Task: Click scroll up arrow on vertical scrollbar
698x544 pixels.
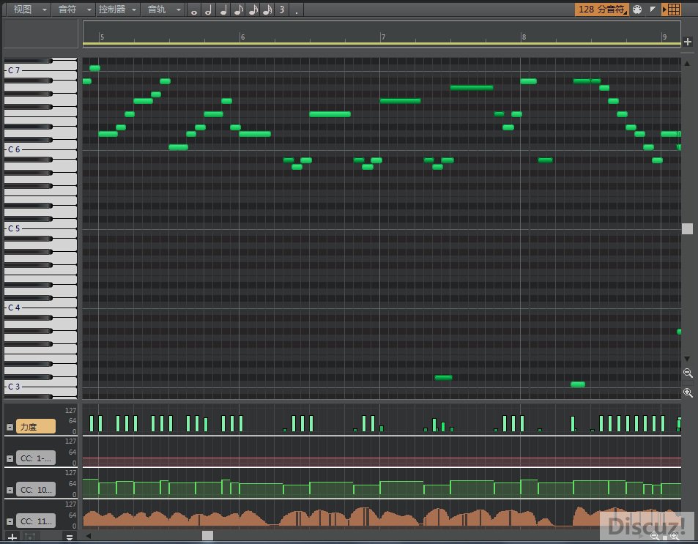Action: pyautogui.click(x=687, y=64)
